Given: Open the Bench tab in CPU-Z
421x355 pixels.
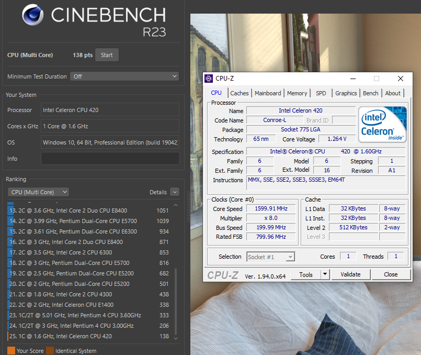Looking at the screenshot, I should (x=370, y=93).
